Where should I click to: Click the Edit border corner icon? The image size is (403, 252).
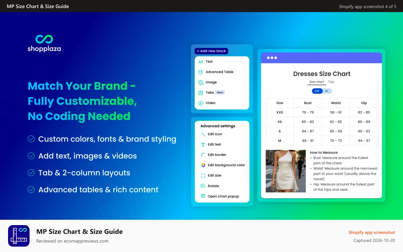(203, 155)
